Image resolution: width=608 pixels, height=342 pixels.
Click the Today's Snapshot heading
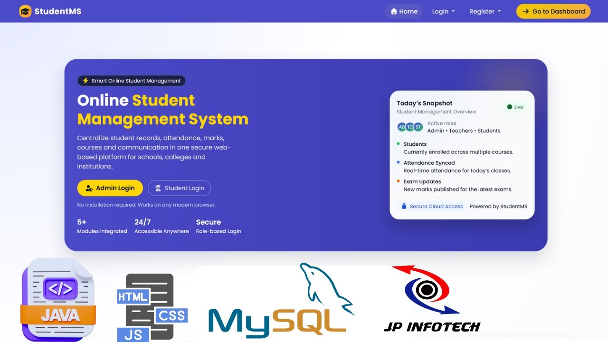(425, 103)
